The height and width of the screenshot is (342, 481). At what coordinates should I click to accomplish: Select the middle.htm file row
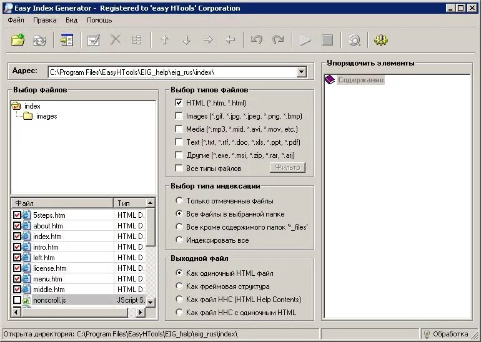(79, 290)
